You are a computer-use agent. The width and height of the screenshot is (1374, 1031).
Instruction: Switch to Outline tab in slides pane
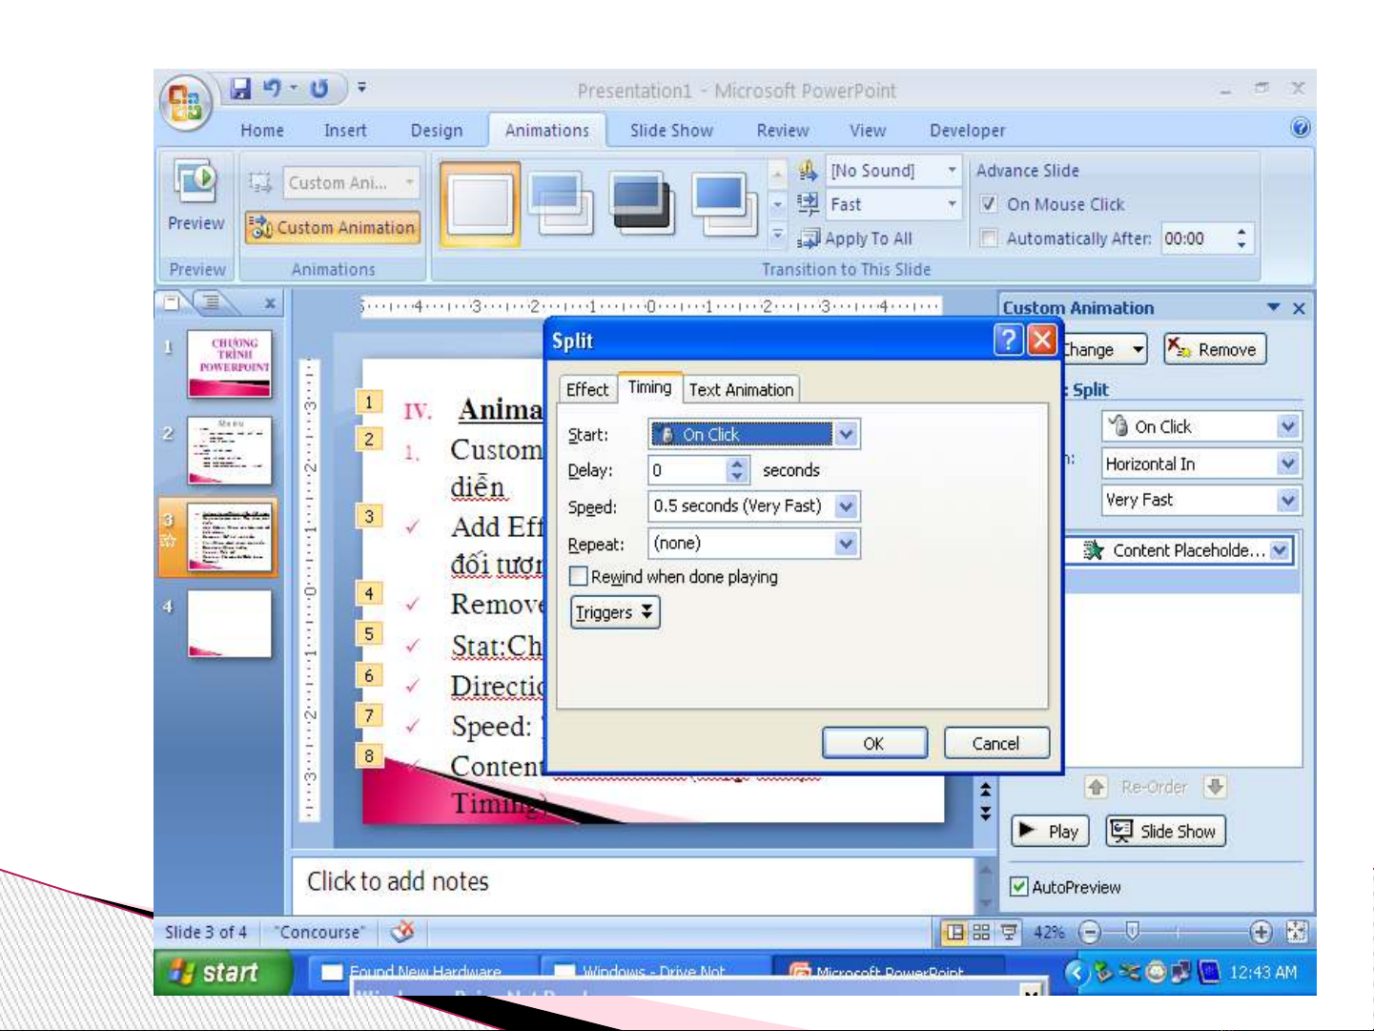coord(211,302)
